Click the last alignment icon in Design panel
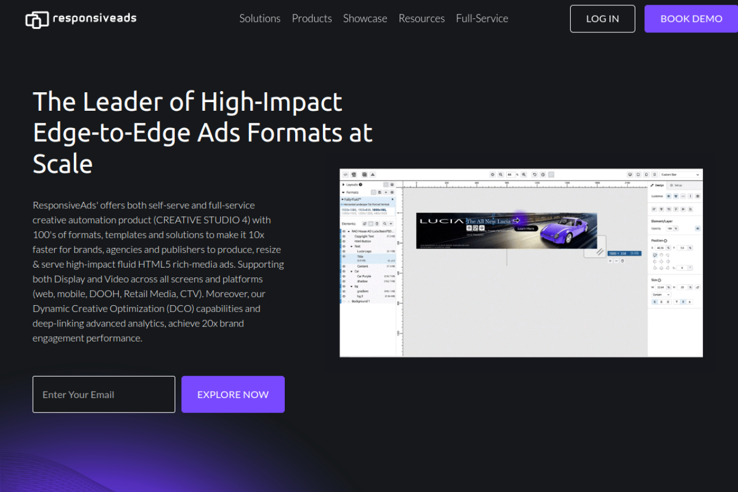The width and height of the screenshot is (738, 492). coord(690,209)
